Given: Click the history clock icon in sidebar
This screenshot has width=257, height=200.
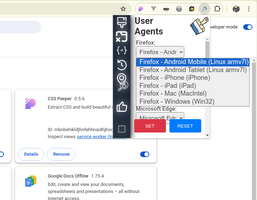Looking at the screenshot, I should (x=121, y=65).
